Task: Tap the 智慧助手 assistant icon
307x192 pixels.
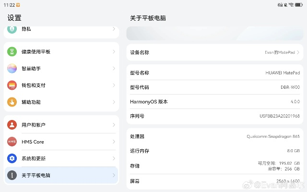Action: 12,69
